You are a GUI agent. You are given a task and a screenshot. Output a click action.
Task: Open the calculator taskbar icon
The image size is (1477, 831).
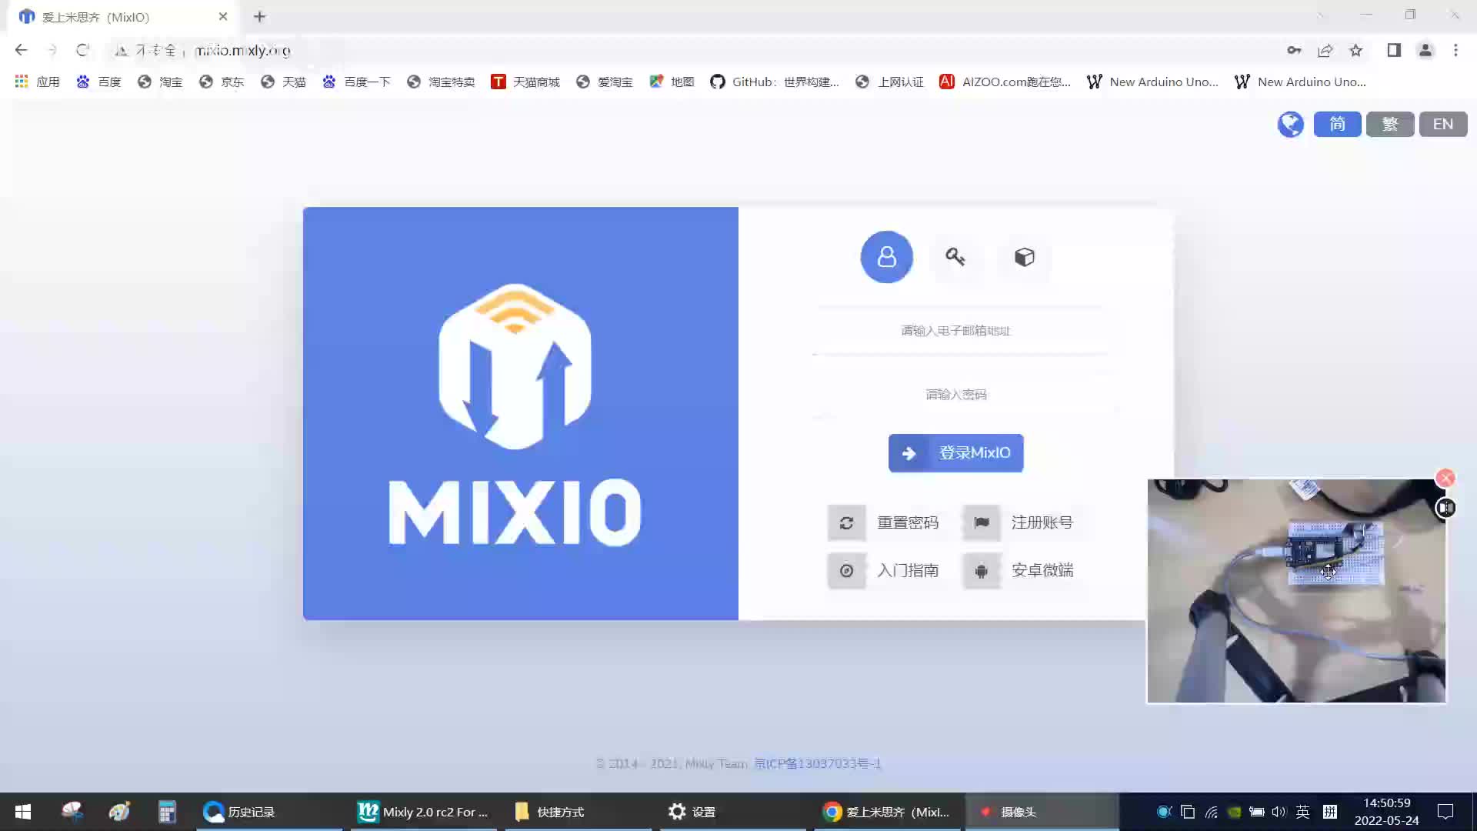pyautogui.click(x=167, y=812)
